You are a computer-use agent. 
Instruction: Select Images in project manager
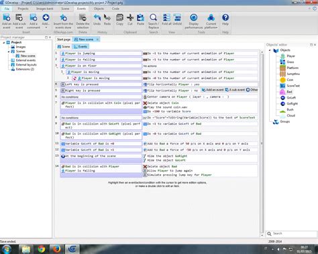coord(21,47)
